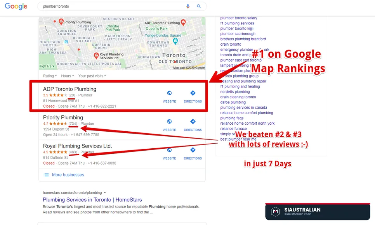Click Priority Plumbing 4.7 star rating
This screenshot has height=225, width=375.
(x=58, y=124)
